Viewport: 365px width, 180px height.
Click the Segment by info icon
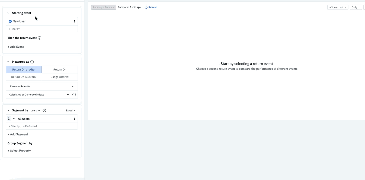[x=44, y=110]
